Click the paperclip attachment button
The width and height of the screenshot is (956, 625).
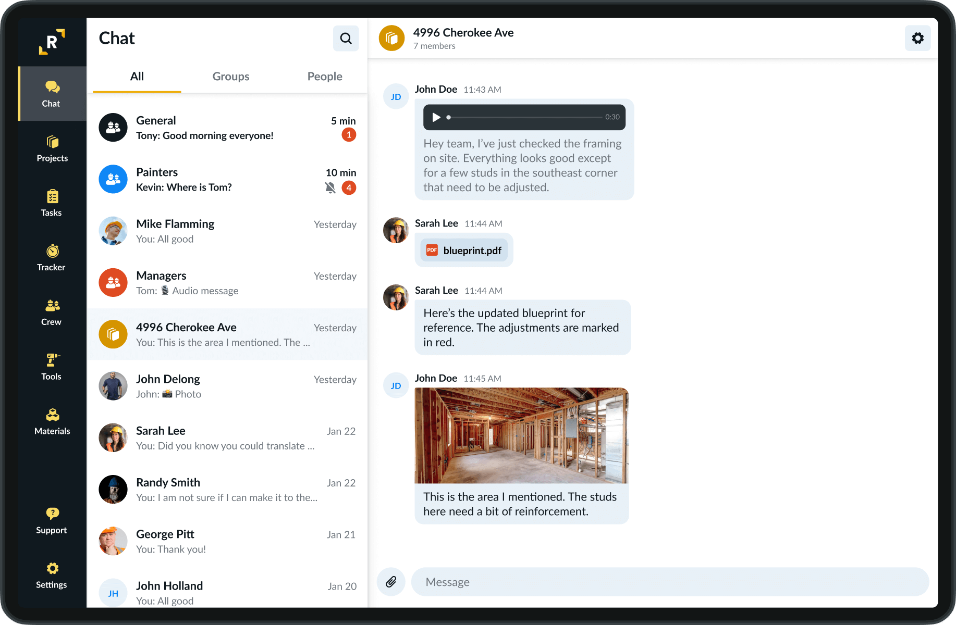pyautogui.click(x=391, y=582)
